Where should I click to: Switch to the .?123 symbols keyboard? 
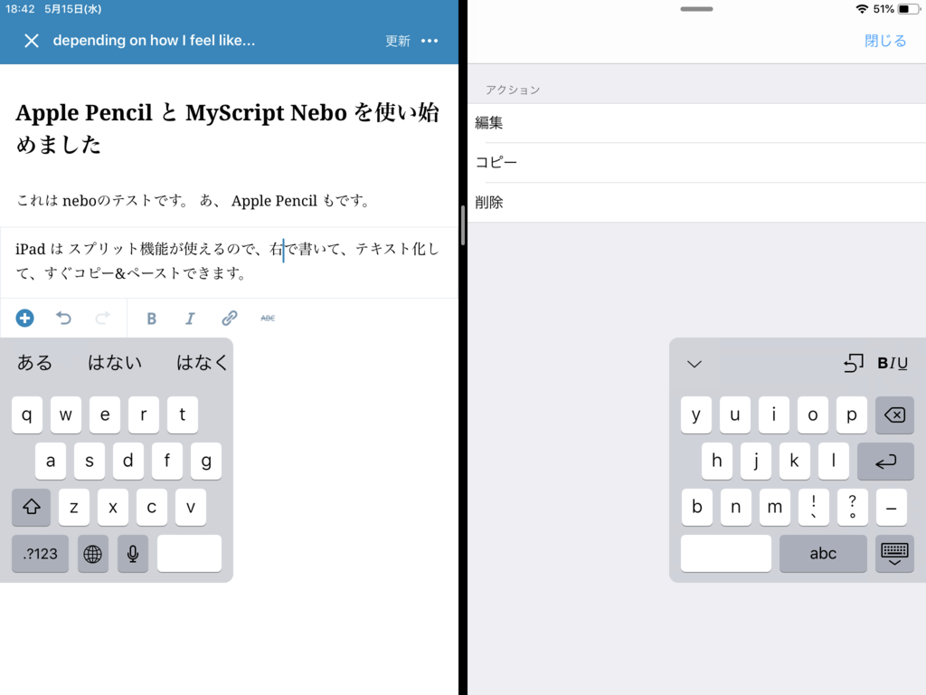click(40, 554)
